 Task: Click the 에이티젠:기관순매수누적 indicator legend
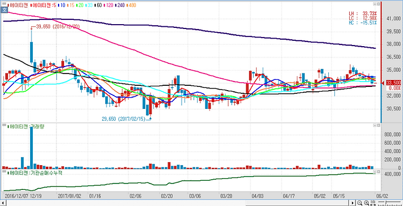[x=35, y=173]
